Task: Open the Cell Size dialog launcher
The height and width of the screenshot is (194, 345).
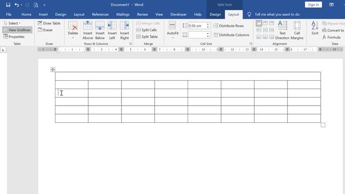Action: 251,44
